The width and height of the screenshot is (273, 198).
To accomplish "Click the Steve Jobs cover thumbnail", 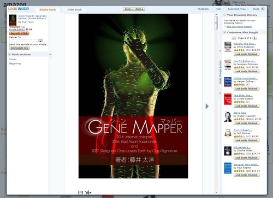I will pyautogui.click(x=228, y=117).
